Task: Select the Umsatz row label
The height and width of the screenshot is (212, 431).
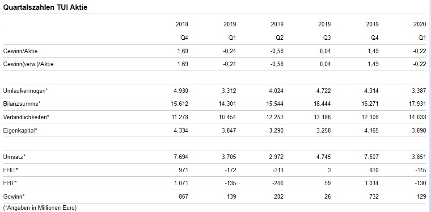Action: pos(14,157)
